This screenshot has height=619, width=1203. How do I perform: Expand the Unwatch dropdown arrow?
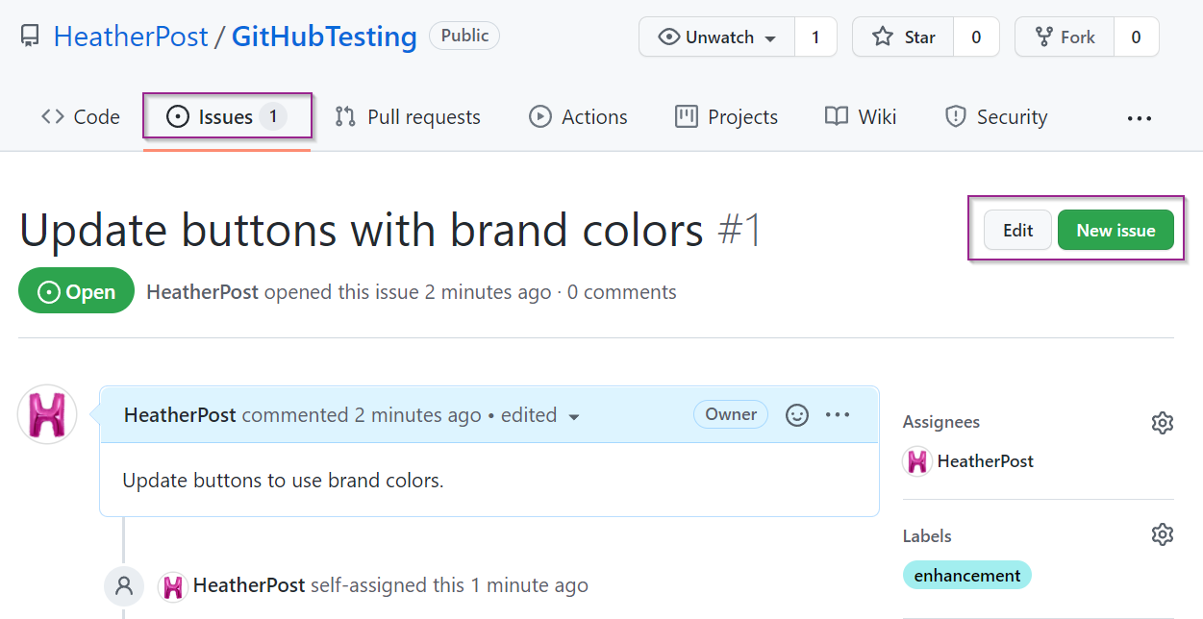tap(770, 38)
